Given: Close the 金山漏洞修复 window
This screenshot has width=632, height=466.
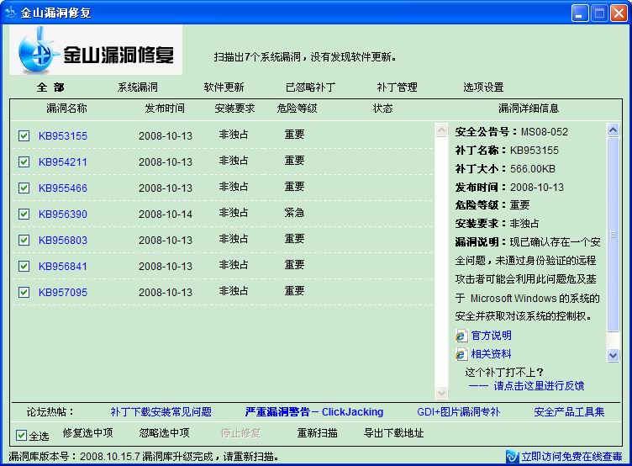Looking at the screenshot, I should click(x=619, y=13).
